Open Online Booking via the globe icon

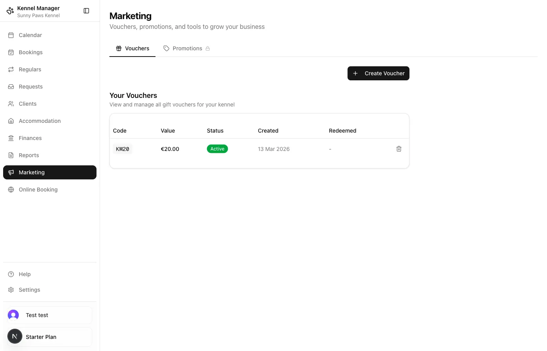(11, 189)
